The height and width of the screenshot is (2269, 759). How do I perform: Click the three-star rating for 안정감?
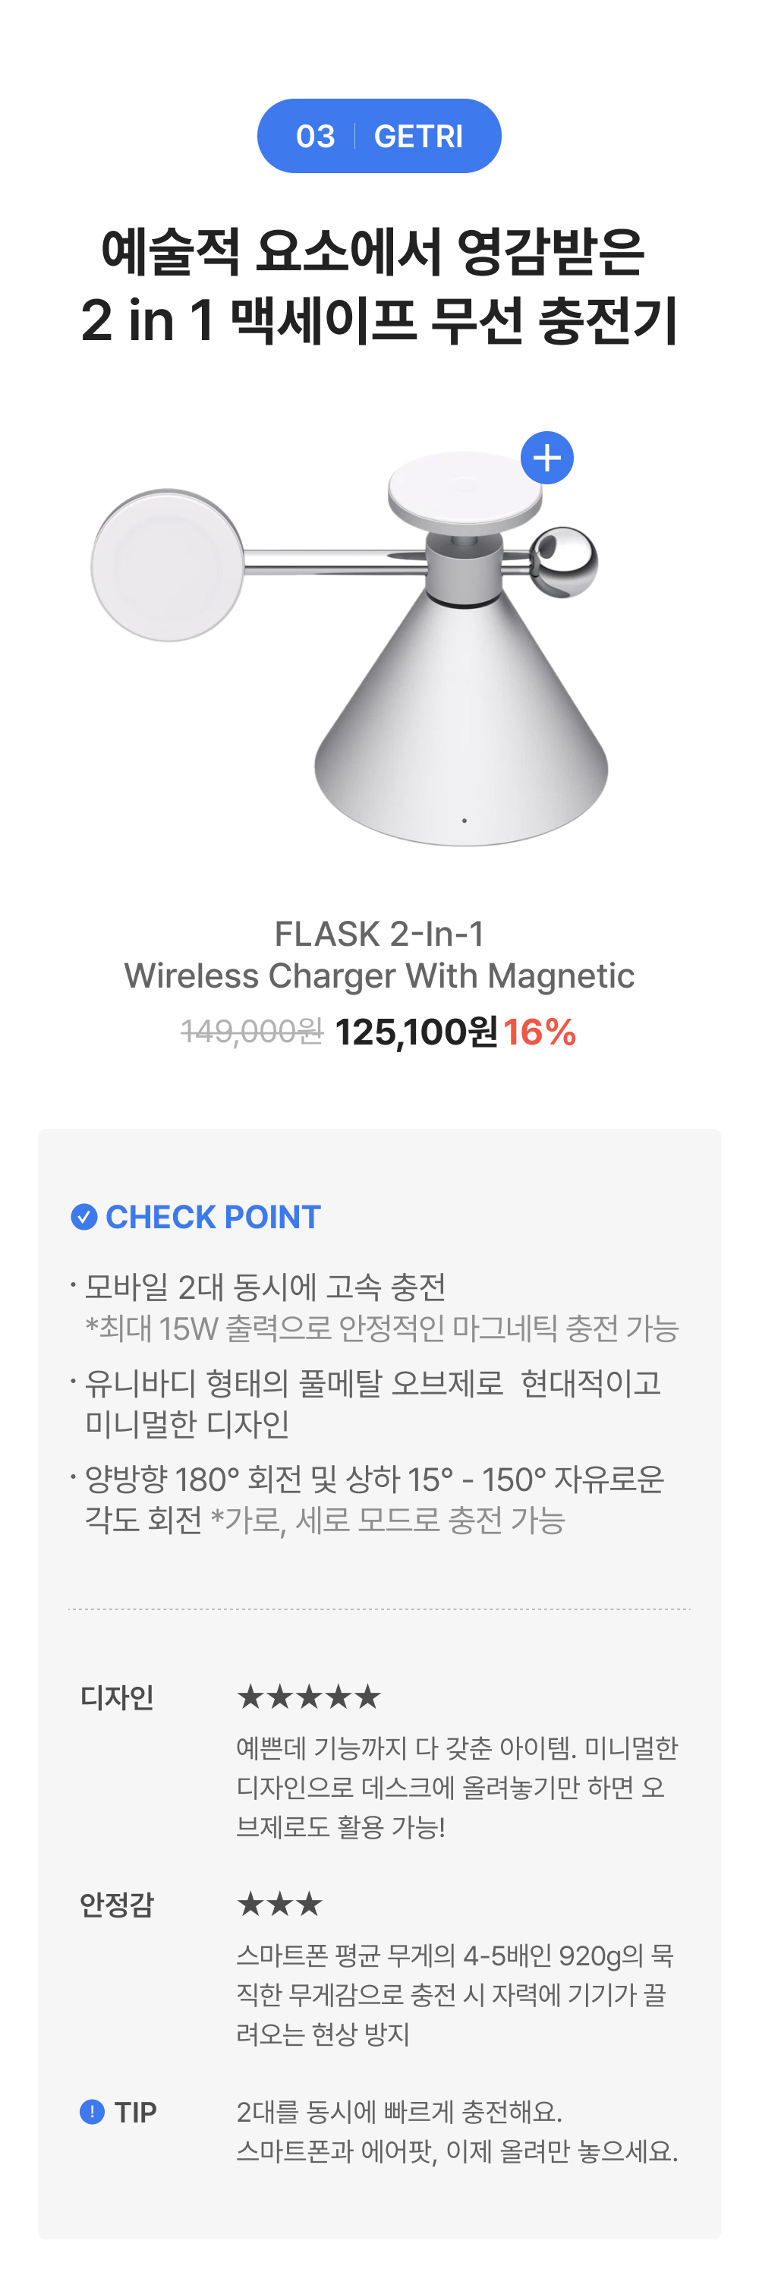pyautogui.click(x=280, y=1905)
